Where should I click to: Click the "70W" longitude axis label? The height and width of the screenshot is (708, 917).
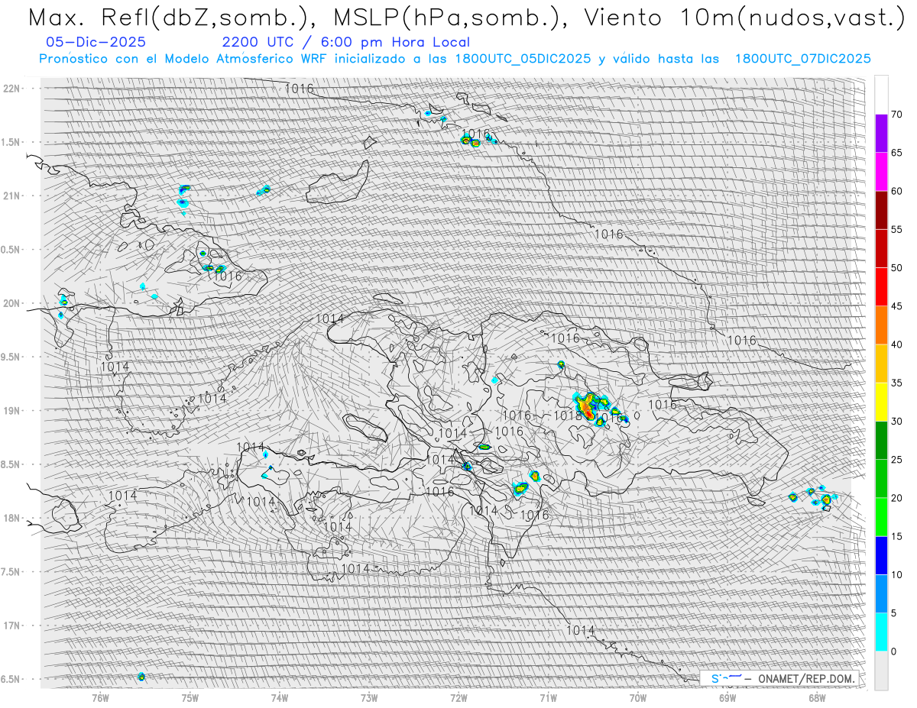click(638, 697)
